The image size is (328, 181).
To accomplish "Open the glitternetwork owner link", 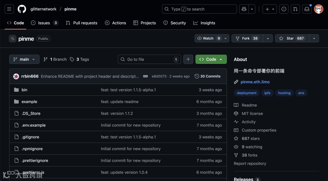I will point(43,9).
